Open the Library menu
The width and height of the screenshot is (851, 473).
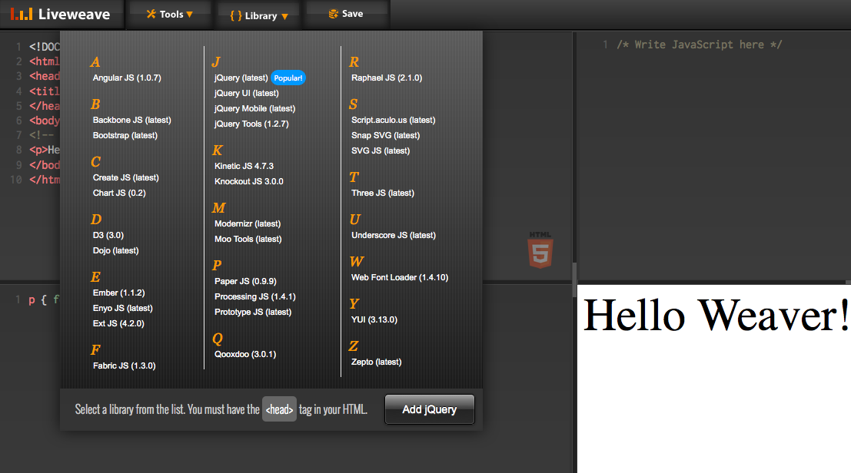coord(258,15)
